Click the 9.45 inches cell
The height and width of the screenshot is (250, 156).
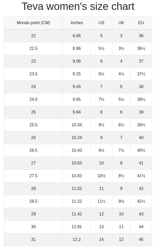pos(77,87)
